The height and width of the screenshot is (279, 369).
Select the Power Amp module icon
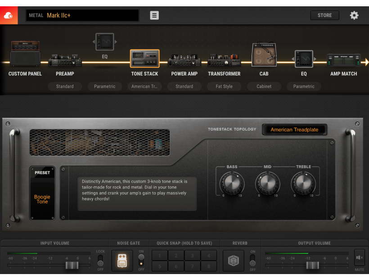184,61
